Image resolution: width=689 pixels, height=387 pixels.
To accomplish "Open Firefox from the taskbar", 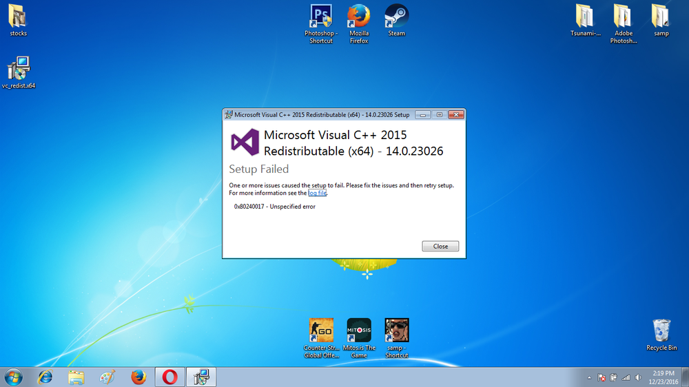I will (x=138, y=377).
